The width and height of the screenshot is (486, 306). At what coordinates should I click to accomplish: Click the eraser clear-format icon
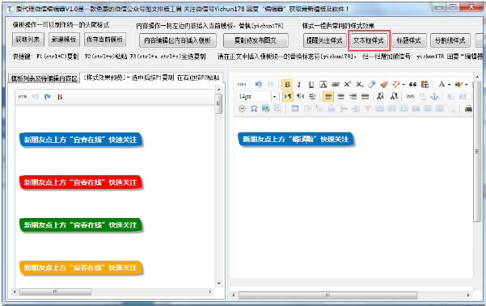372,84
